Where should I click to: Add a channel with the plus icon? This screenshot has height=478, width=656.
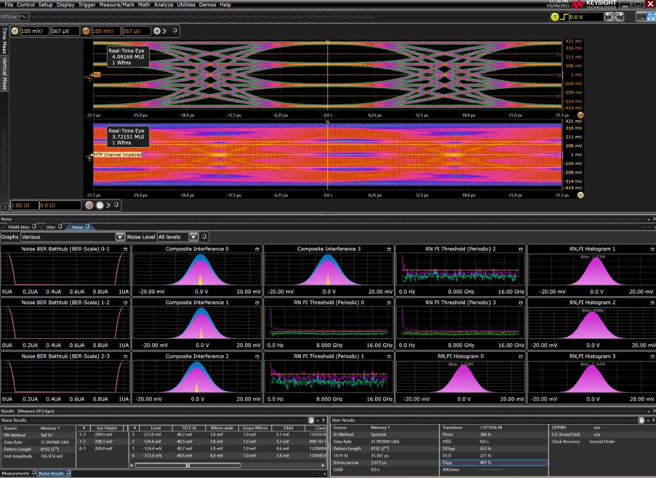pyautogui.click(x=157, y=31)
